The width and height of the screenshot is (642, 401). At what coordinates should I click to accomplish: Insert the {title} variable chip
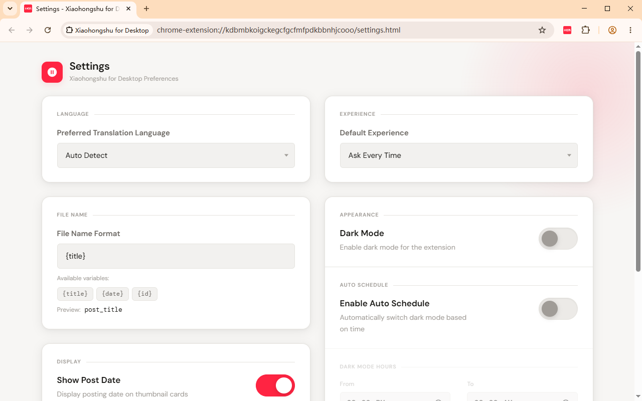pyautogui.click(x=75, y=294)
